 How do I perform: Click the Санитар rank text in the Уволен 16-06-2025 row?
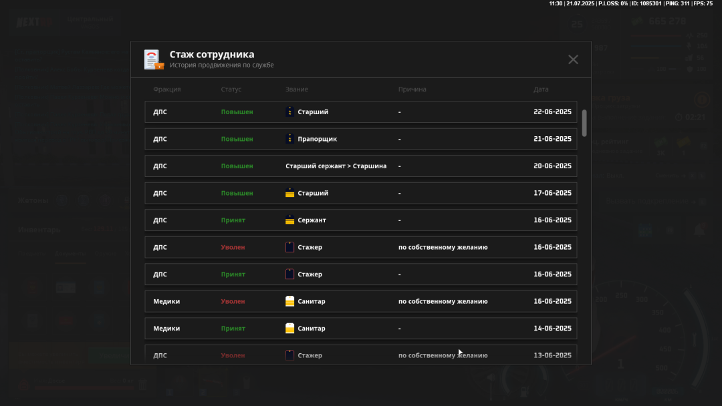click(x=312, y=301)
